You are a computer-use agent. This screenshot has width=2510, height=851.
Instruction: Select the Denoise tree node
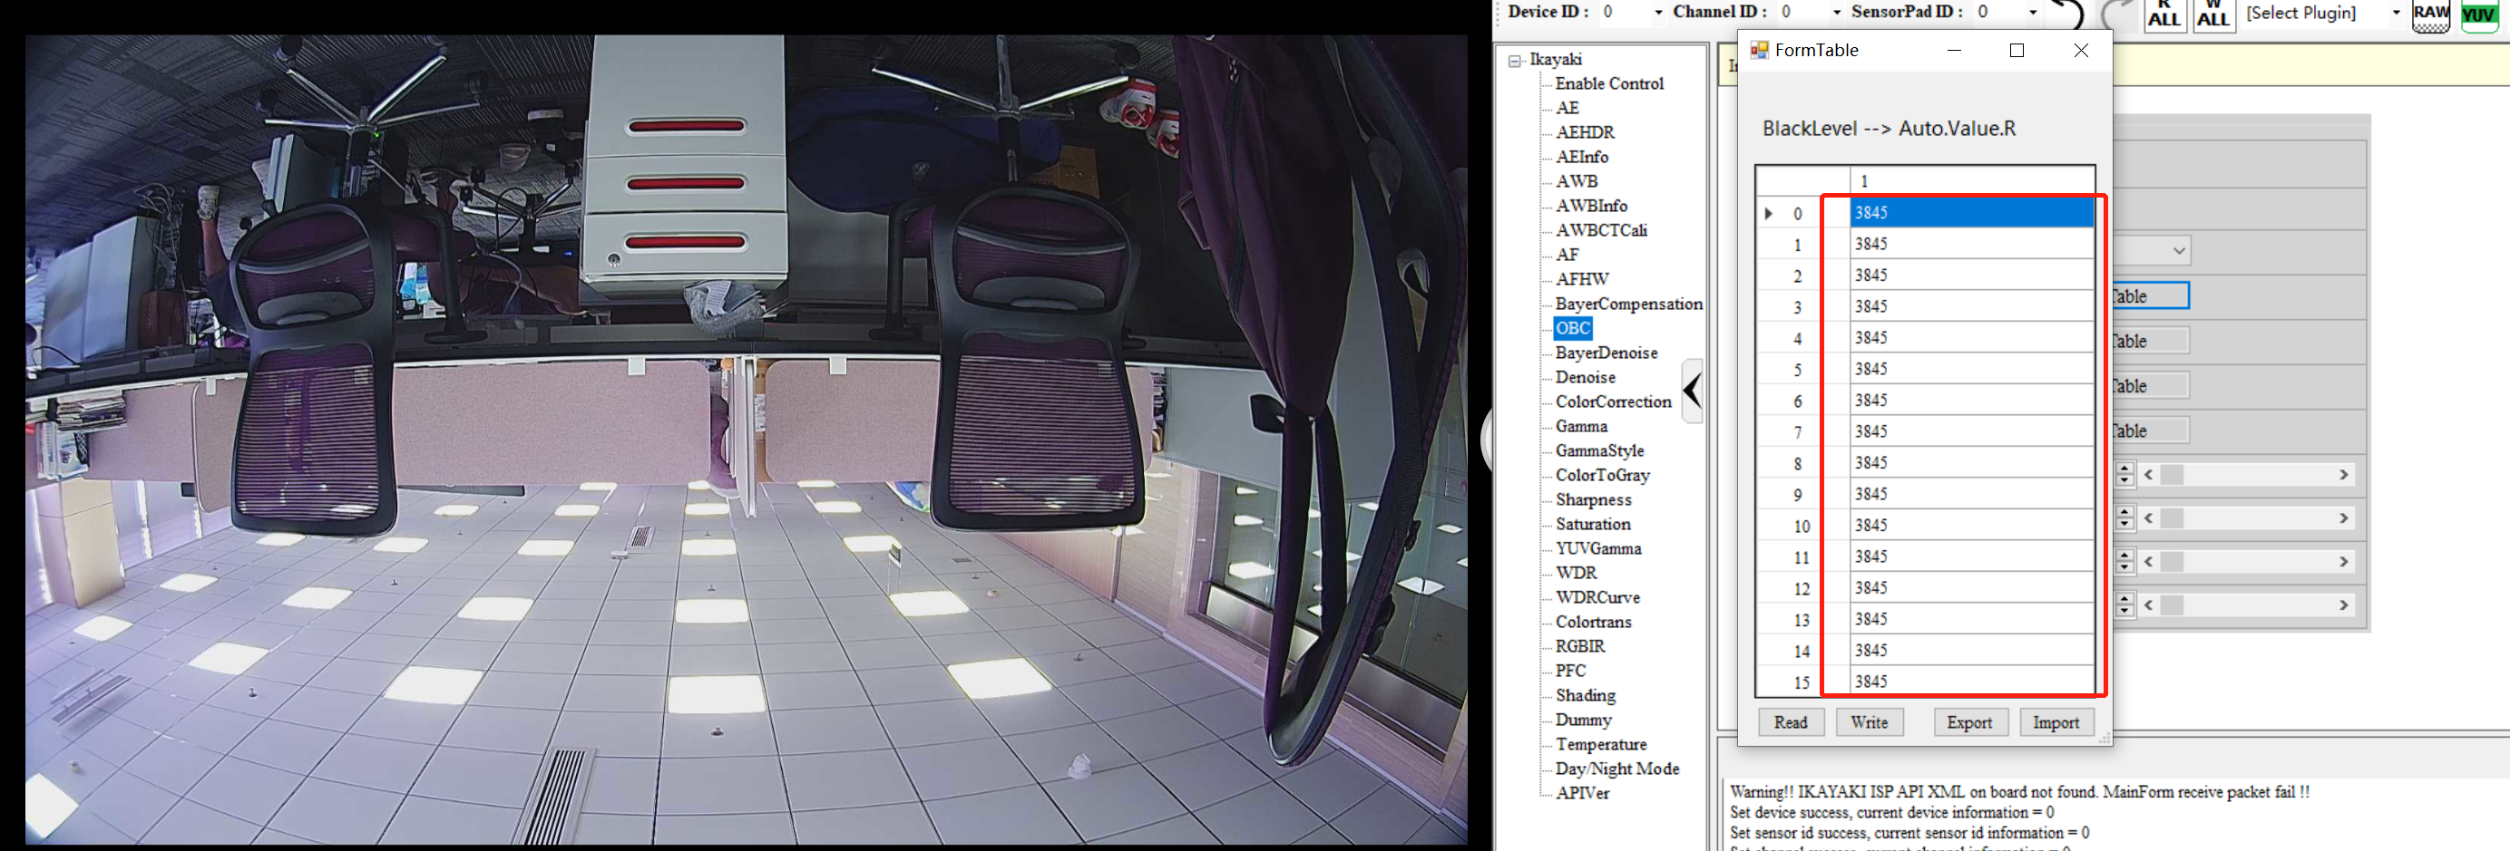[1586, 377]
